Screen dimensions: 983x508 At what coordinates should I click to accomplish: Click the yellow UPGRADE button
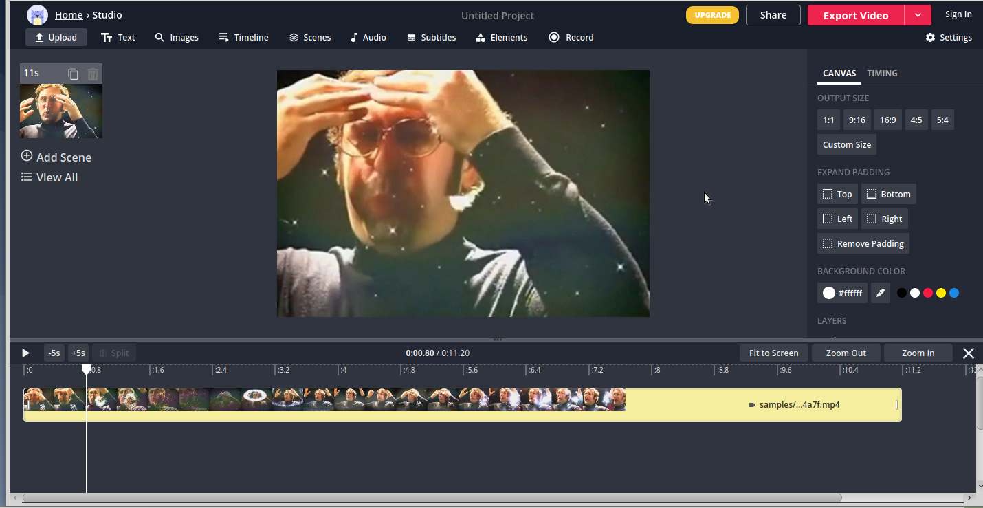click(x=712, y=15)
